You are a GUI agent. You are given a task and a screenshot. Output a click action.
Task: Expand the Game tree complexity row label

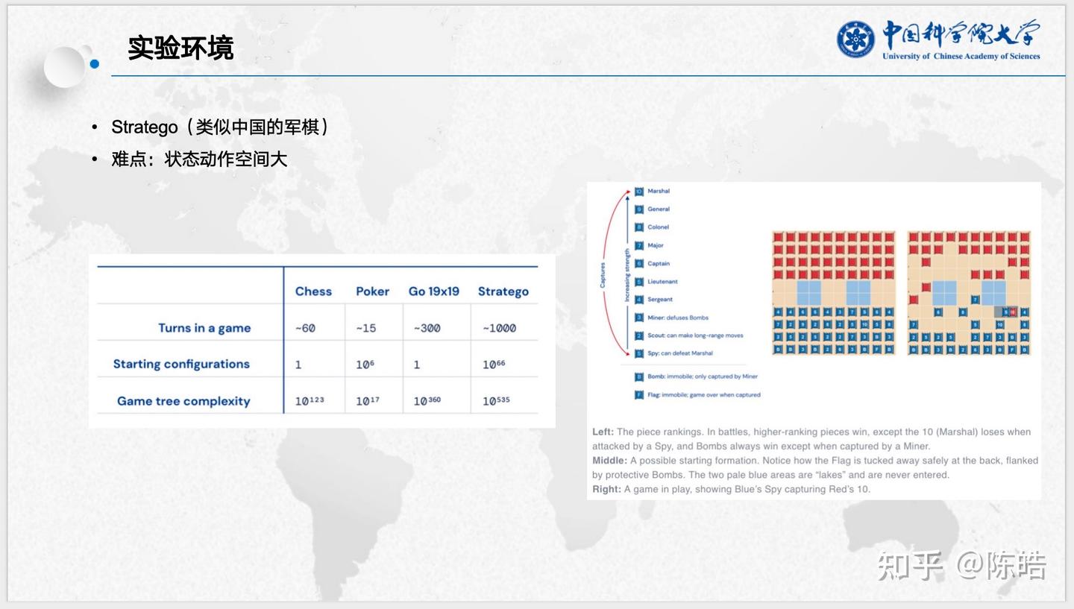pos(183,401)
